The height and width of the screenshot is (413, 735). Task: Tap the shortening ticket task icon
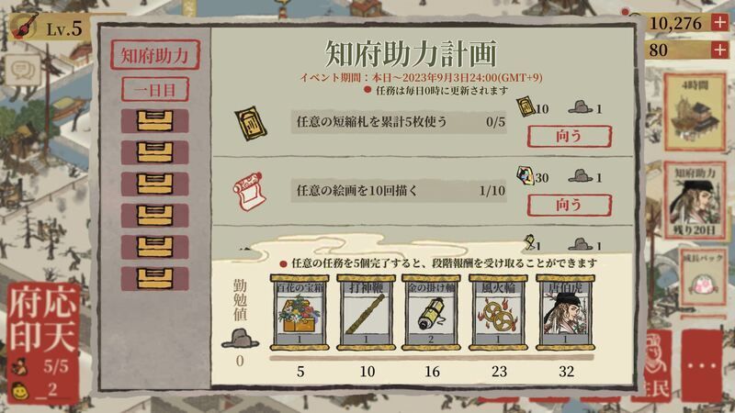(x=250, y=123)
